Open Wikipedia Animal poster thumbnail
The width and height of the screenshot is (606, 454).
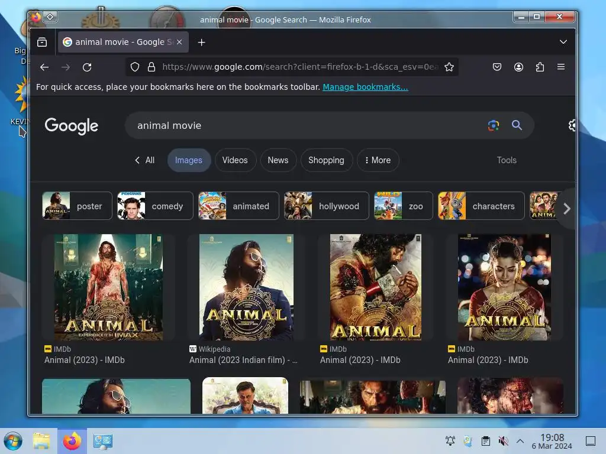coord(246,287)
